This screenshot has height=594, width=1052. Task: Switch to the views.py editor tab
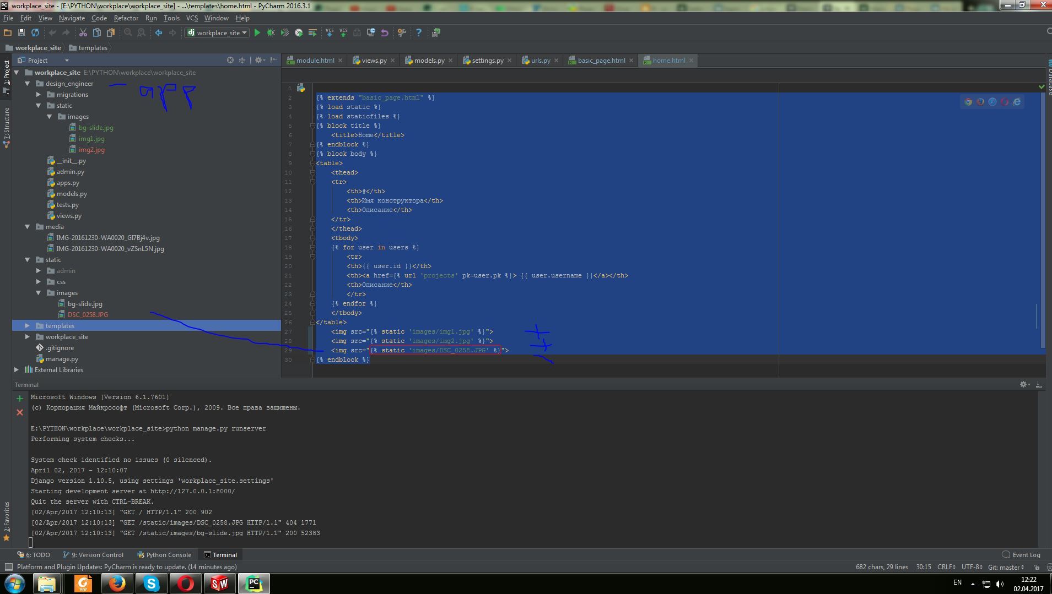tap(374, 60)
